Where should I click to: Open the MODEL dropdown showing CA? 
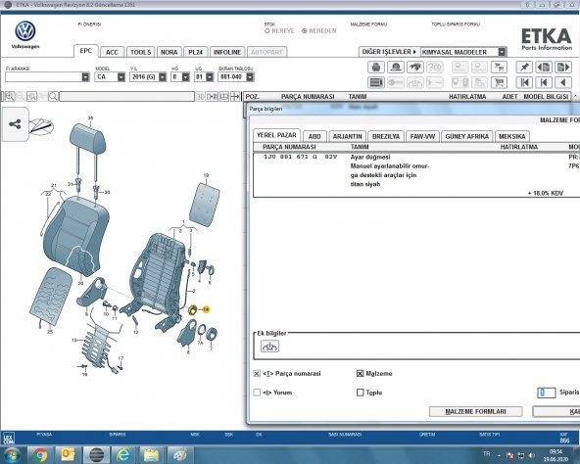pos(121,77)
